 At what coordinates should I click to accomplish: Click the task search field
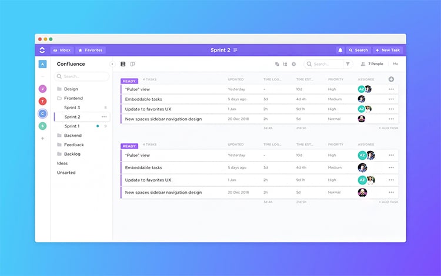tap(323, 64)
